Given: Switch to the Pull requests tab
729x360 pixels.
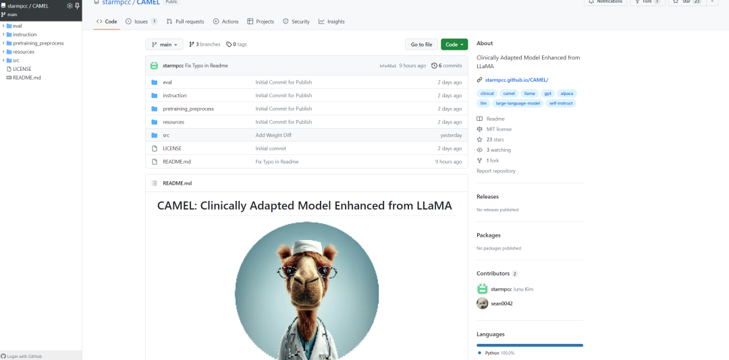Looking at the screenshot, I should (x=185, y=22).
